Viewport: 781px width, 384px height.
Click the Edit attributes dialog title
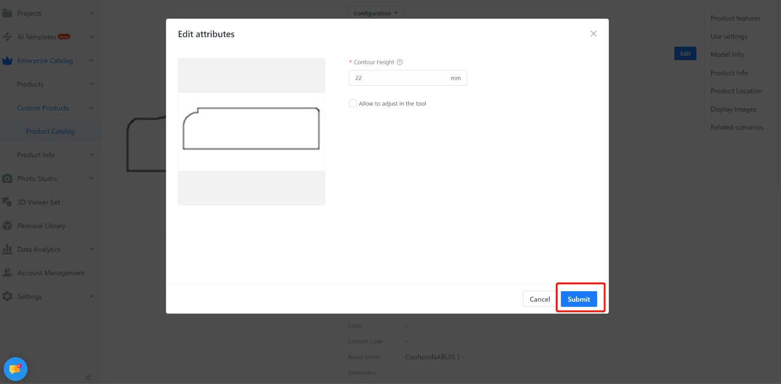tap(206, 34)
